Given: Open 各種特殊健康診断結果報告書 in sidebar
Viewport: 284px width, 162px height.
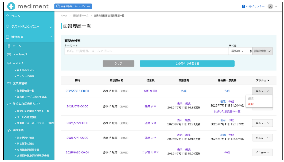Looking at the screenshot, I should pyautogui.click(x=33, y=156).
